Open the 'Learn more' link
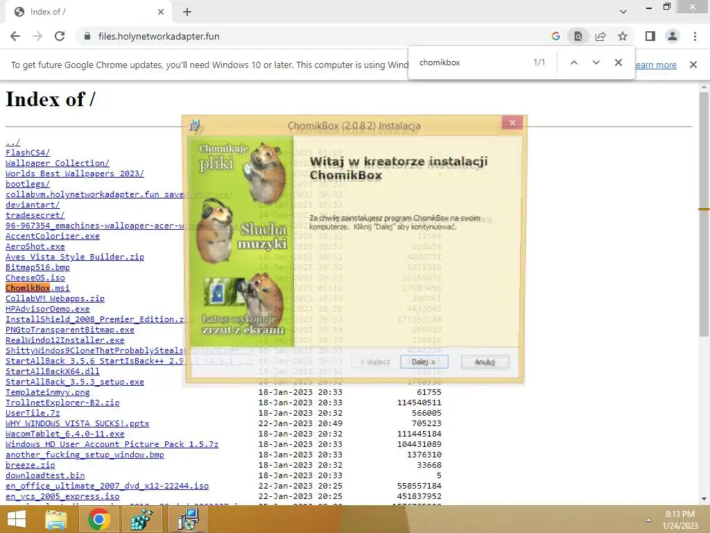The image size is (710, 533). click(656, 65)
